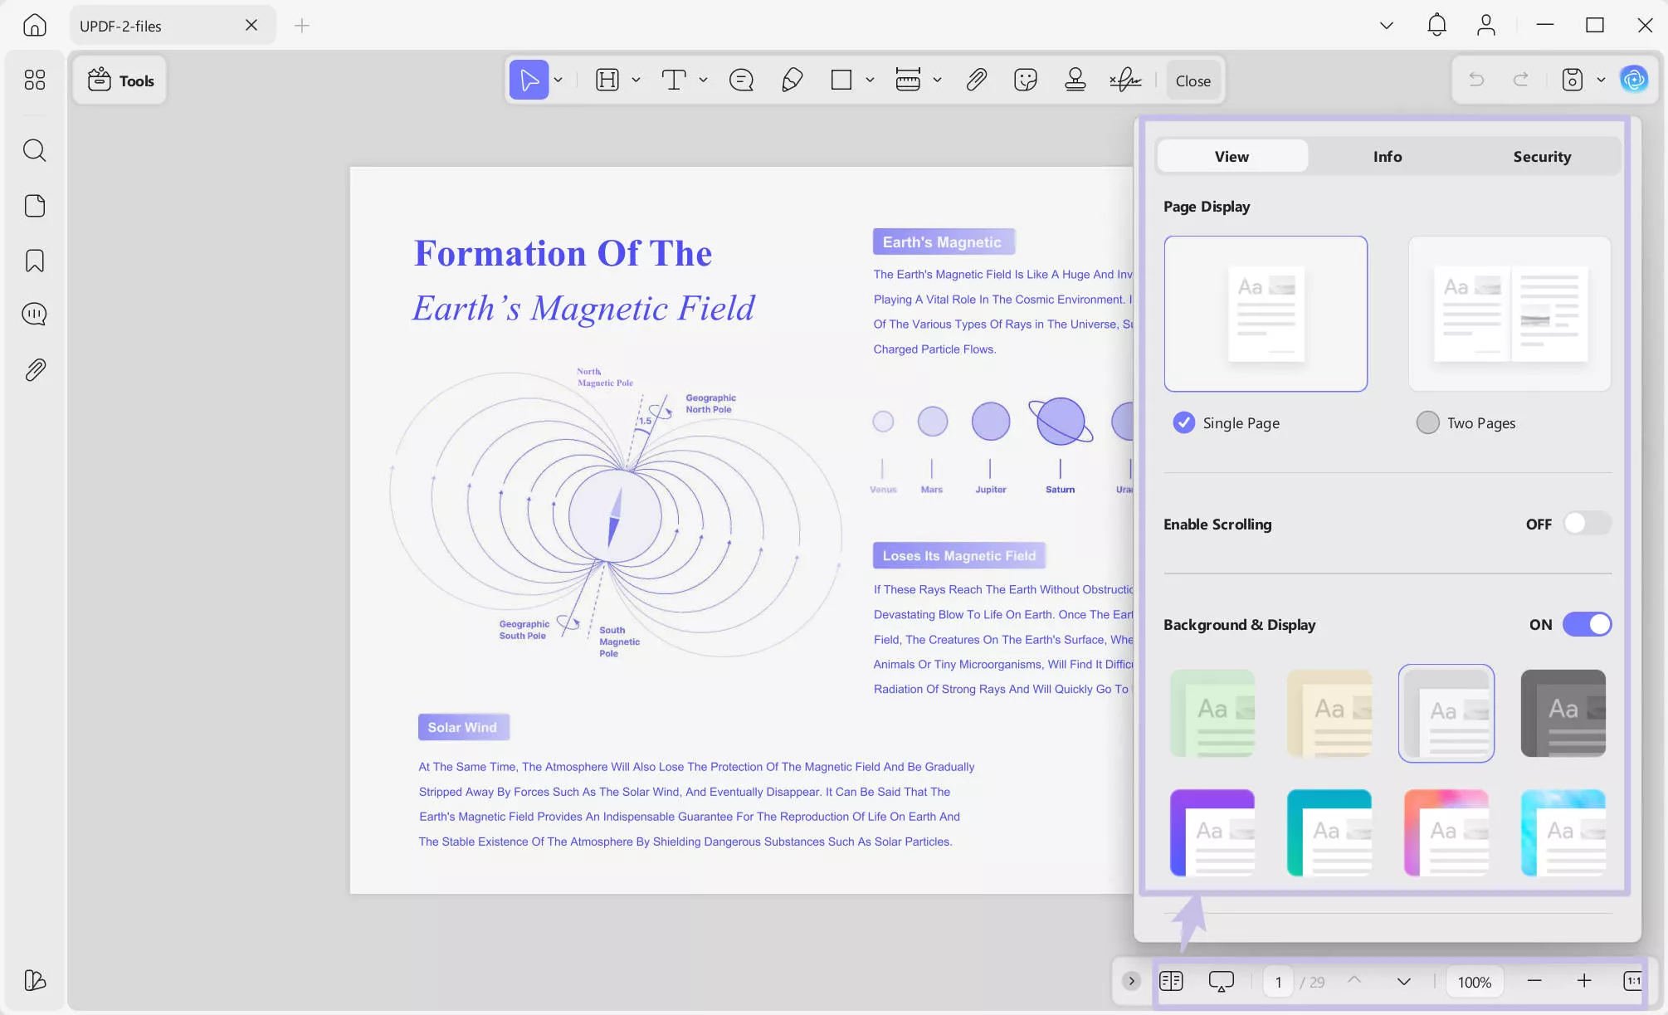Select the Pencil drawing tool

tap(792, 81)
